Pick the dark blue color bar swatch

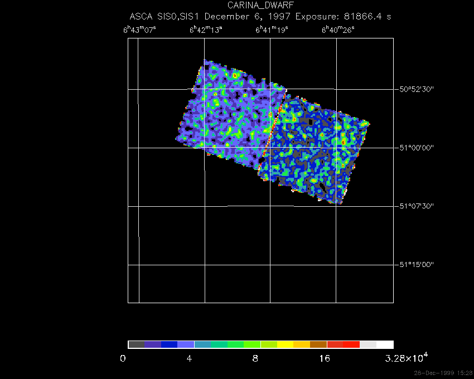tap(170, 344)
